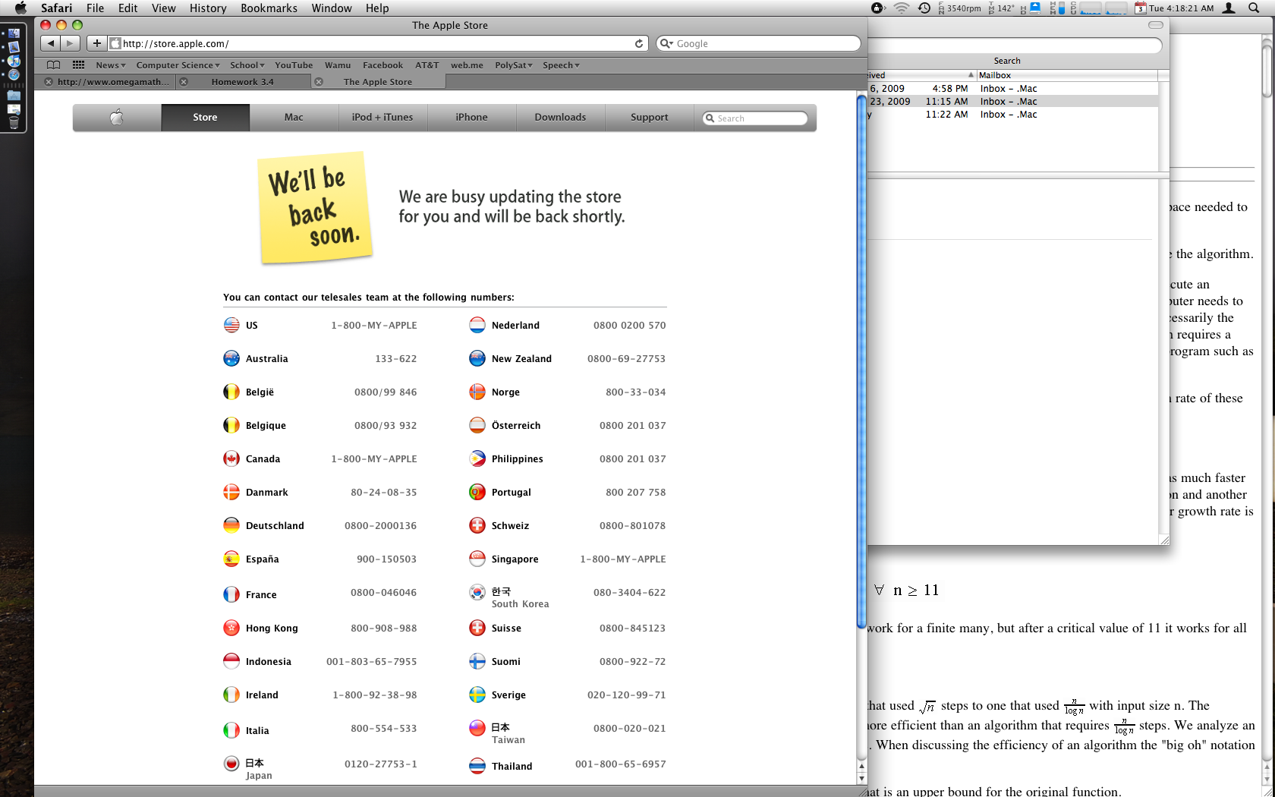This screenshot has width=1275, height=797.
Task: Open the Safari menu
Action: coord(57,8)
